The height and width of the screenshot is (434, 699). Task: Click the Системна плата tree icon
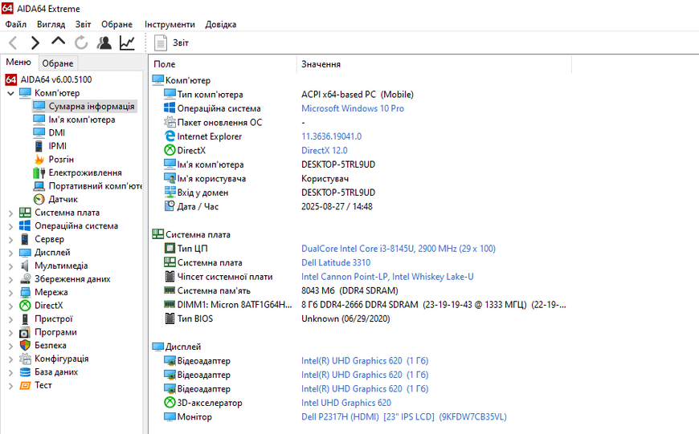click(25, 213)
